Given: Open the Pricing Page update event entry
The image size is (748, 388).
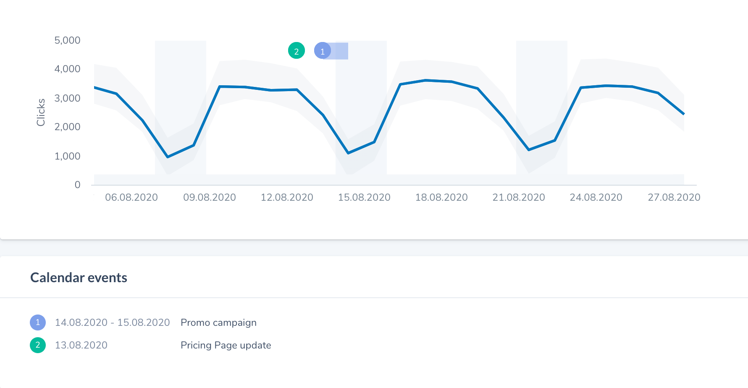Looking at the screenshot, I should (x=226, y=345).
